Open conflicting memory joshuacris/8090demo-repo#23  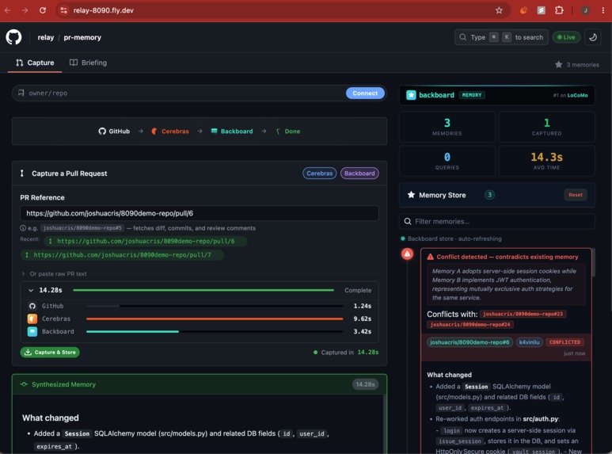click(x=523, y=314)
